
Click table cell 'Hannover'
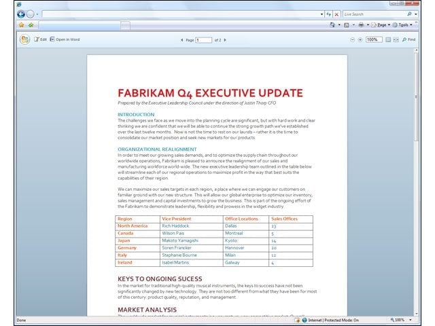pos(234,248)
